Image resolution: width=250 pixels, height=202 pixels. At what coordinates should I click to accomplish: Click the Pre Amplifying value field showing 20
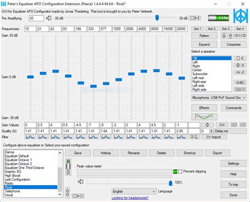tap(36, 18)
